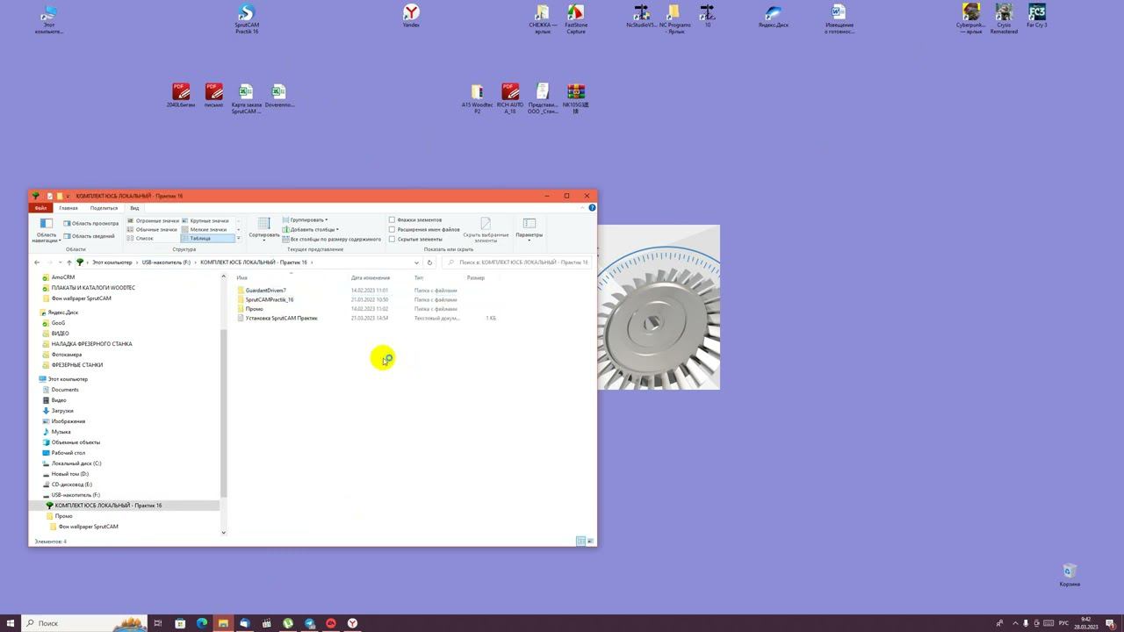This screenshot has height=632, width=1124.
Task: Toggle Область сведений details pane
Action: [89, 236]
